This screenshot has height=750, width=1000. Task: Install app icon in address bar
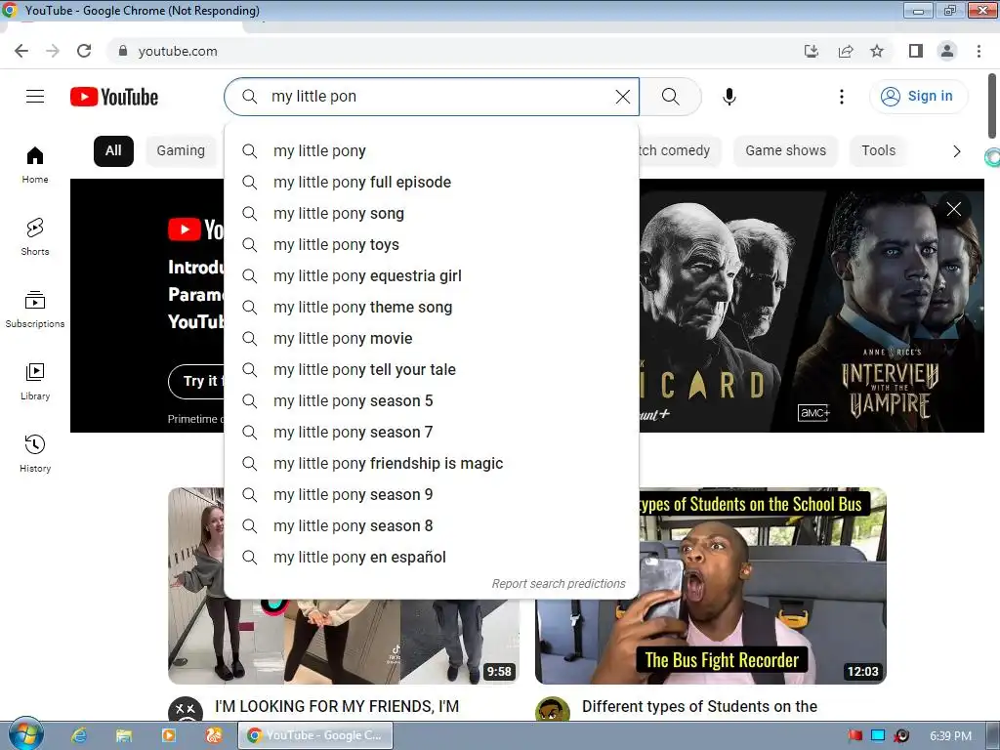click(x=812, y=51)
